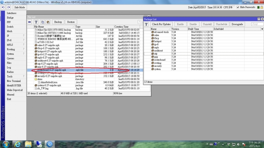This screenshot has width=264, height=148.
Task: Select dhcp-6.27-mipsbe.npk file icon
Action: coord(36,48)
